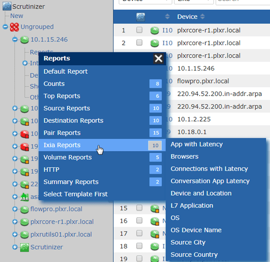Sort by the column left of Device

pos(167,17)
